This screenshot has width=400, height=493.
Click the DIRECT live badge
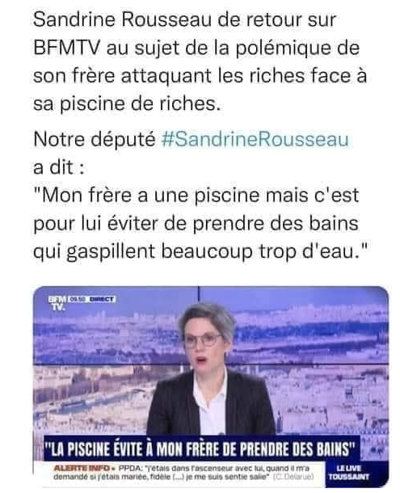[101, 299]
